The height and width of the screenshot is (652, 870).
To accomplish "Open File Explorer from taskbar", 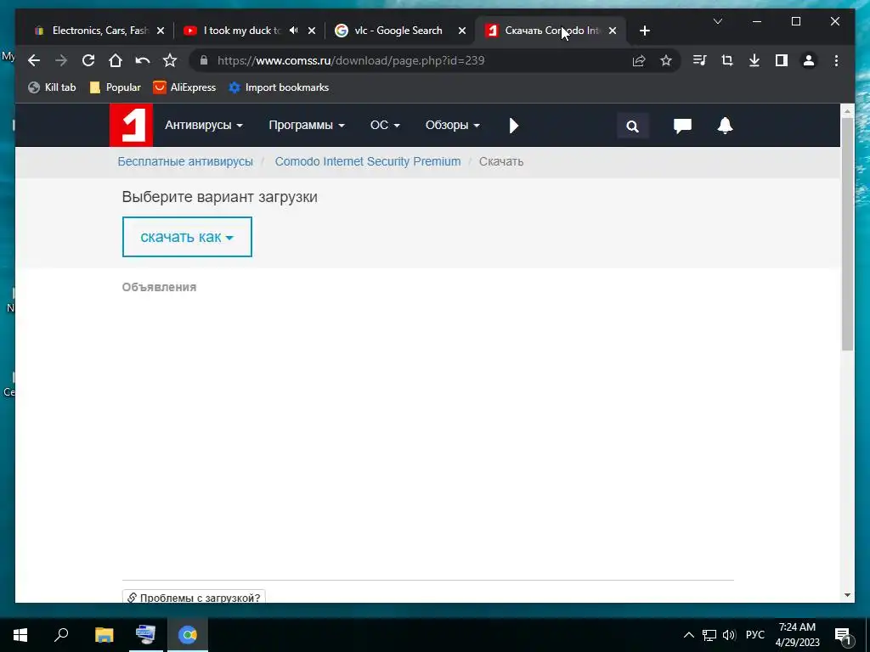I will coord(104,634).
